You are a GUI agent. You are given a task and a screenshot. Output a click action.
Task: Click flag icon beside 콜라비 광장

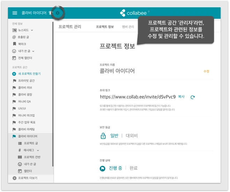point(14,95)
